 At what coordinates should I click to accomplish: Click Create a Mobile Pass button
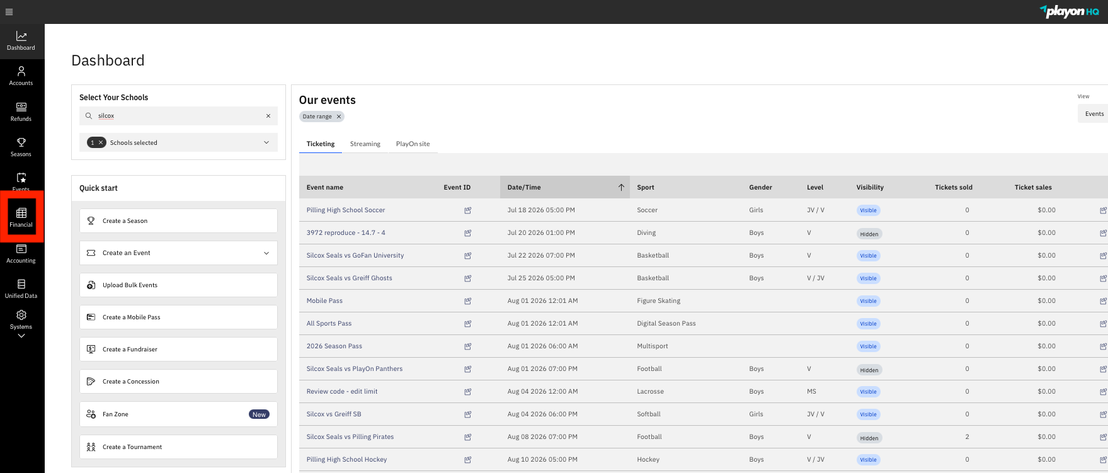tap(179, 317)
